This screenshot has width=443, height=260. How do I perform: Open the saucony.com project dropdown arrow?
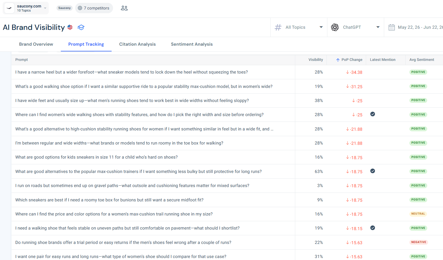[45, 8]
